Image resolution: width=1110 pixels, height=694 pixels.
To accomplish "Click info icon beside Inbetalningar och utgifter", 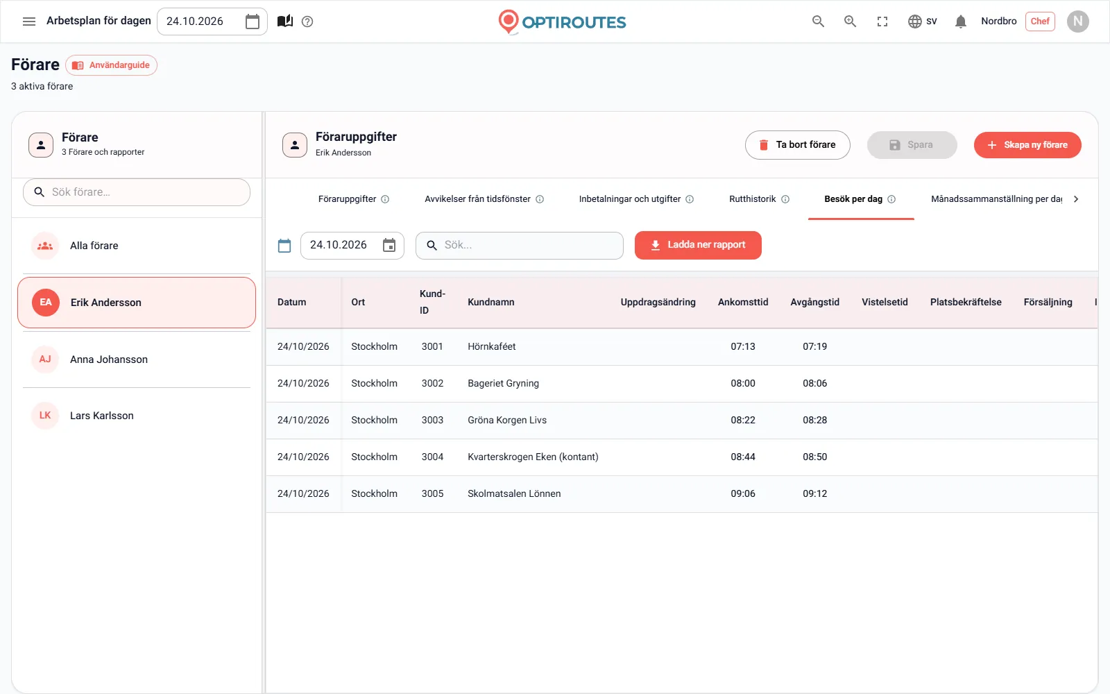I will point(690,199).
